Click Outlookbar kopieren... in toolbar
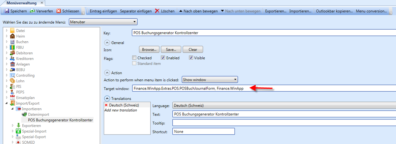396x144 pixels. click(334, 11)
